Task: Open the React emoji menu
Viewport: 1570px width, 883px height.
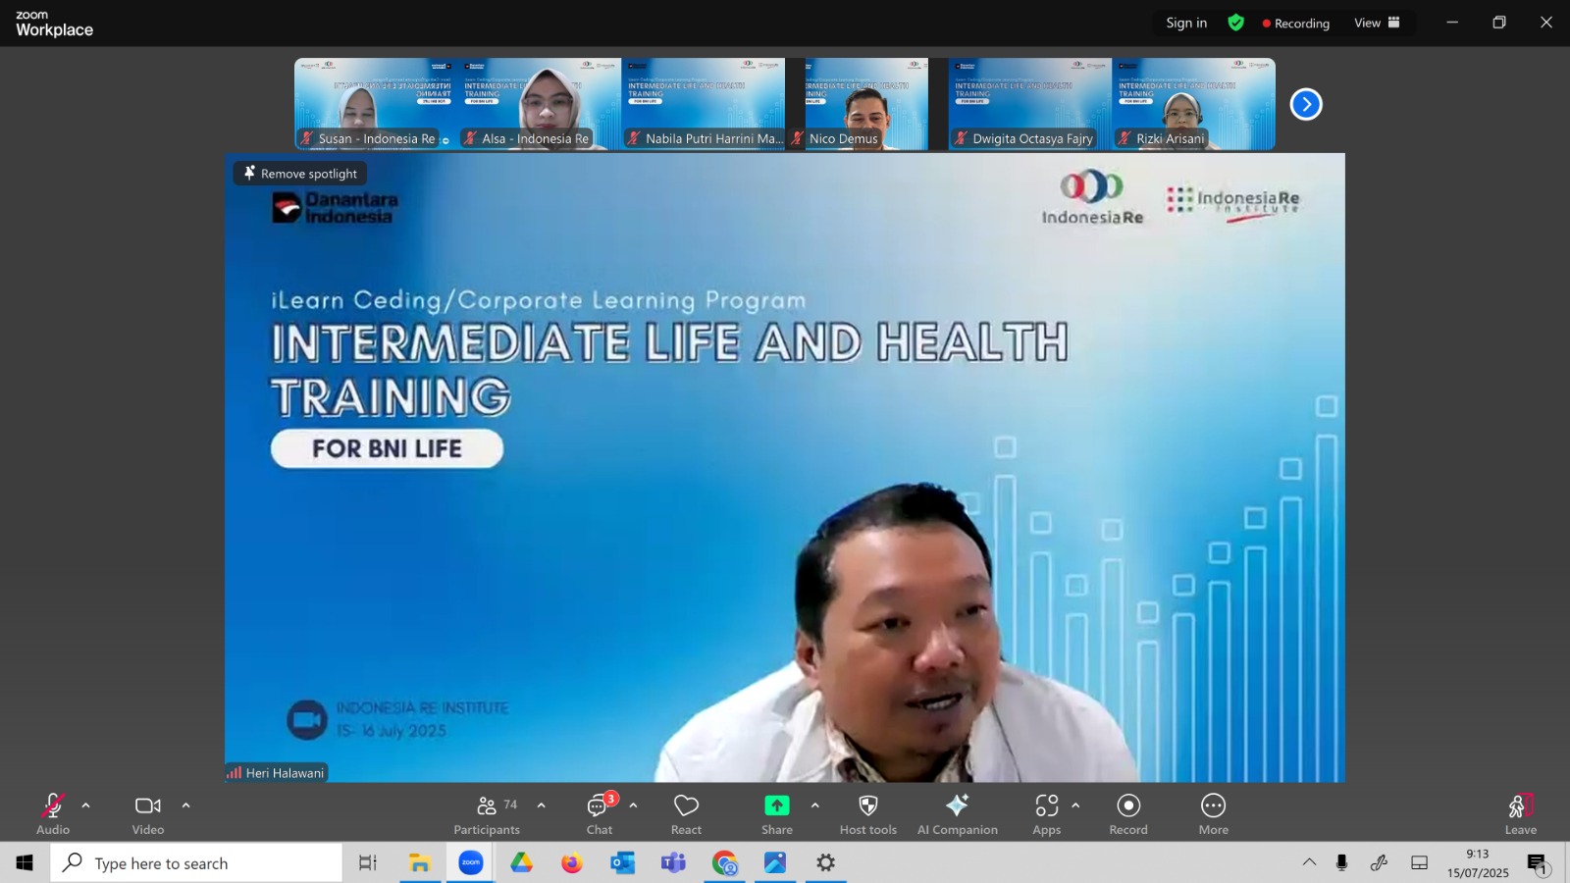Action: pos(686,814)
